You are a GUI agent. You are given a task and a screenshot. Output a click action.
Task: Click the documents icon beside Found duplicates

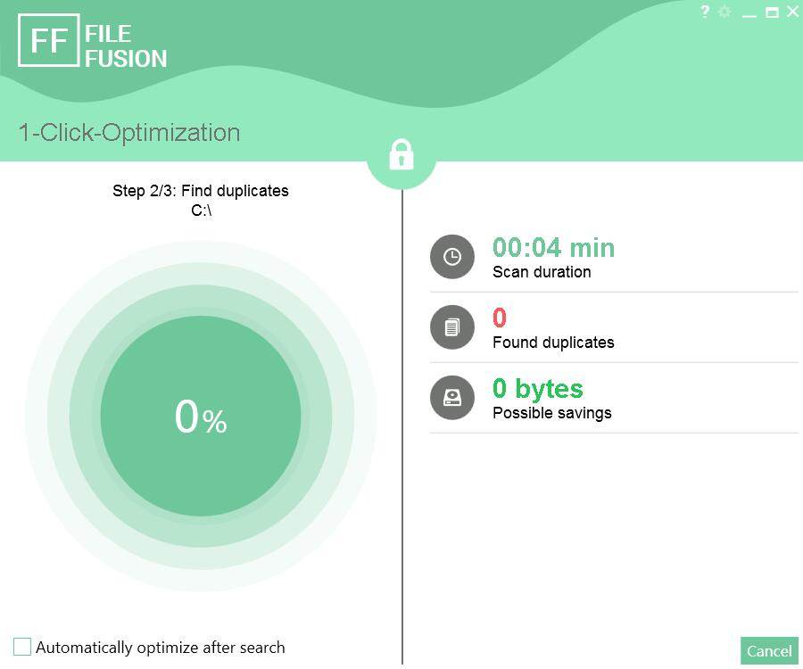pos(452,327)
